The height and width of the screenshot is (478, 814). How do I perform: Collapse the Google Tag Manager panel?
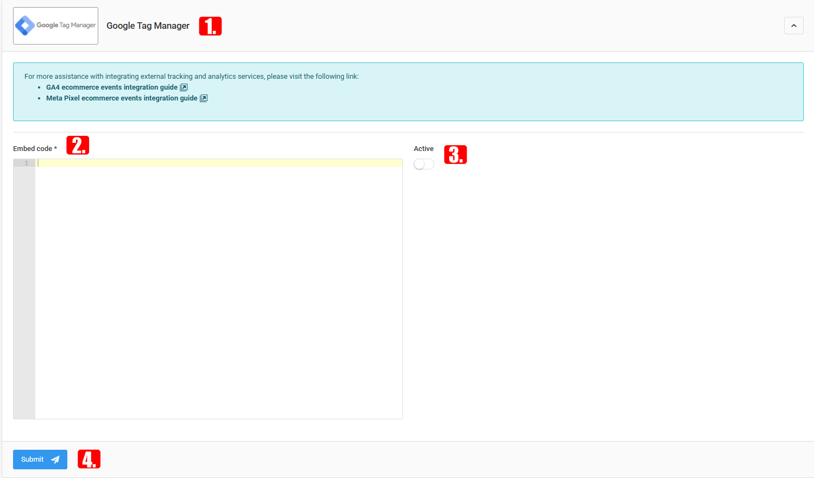point(793,26)
